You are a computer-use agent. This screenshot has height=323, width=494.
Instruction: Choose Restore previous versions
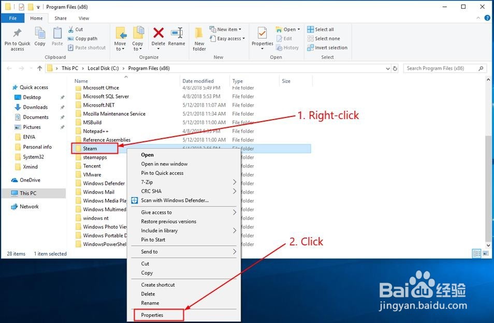tap(169, 222)
